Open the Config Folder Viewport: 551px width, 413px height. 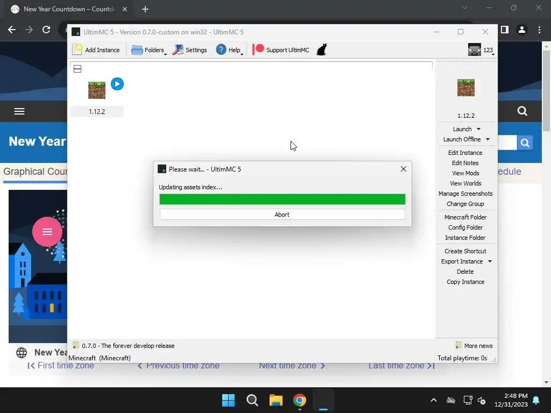(465, 227)
